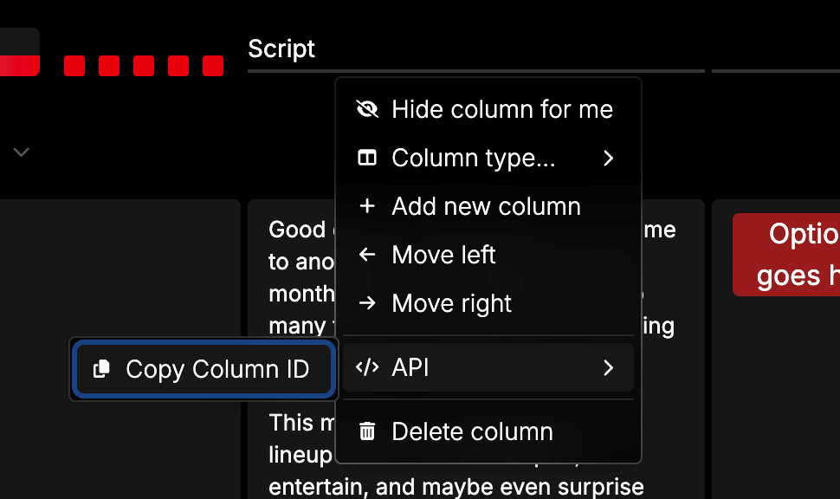
Task: Click the crossed-out eye icon
Action: click(x=367, y=109)
